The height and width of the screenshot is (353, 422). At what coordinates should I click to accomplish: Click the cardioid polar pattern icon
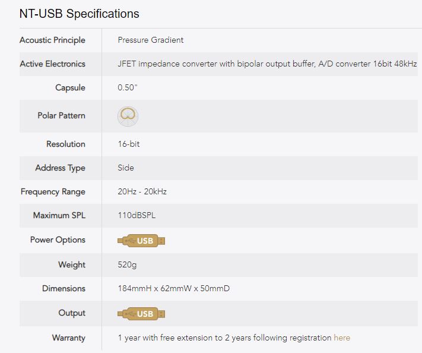pyautogui.click(x=128, y=116)
